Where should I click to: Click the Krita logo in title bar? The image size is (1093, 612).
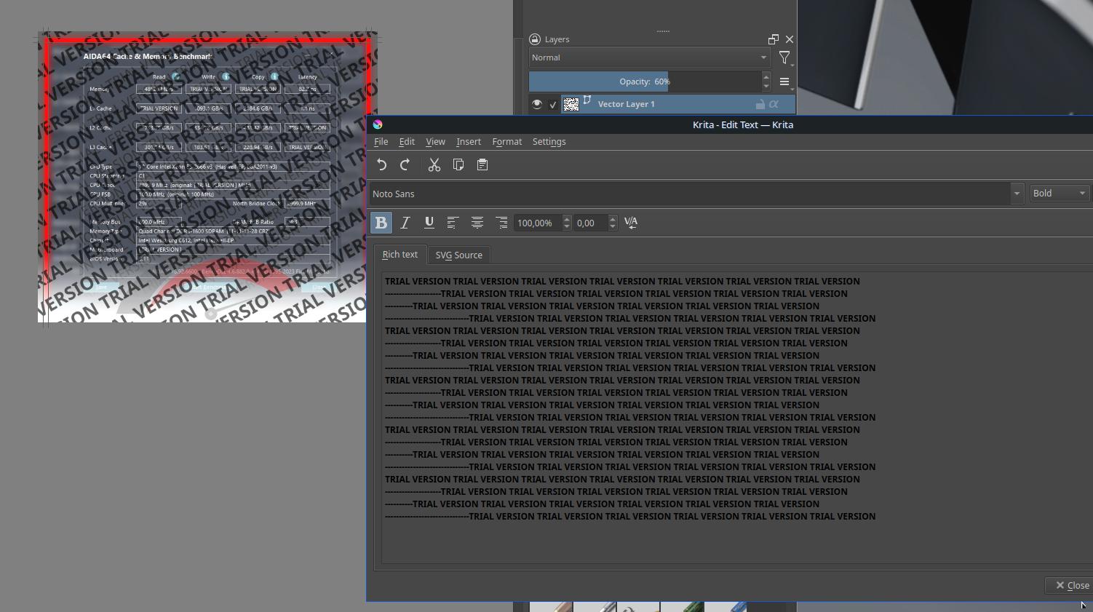pos(378,124)
